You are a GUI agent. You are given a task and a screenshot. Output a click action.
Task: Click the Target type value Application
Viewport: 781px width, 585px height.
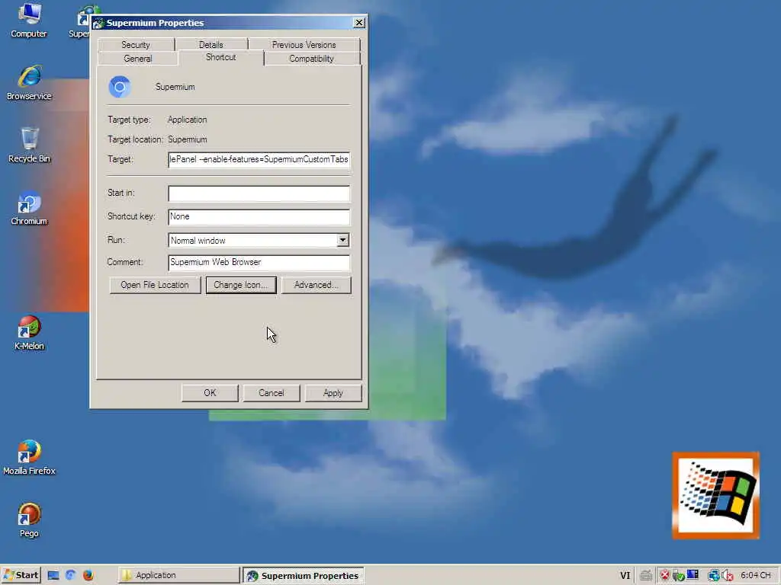(188, 120)
